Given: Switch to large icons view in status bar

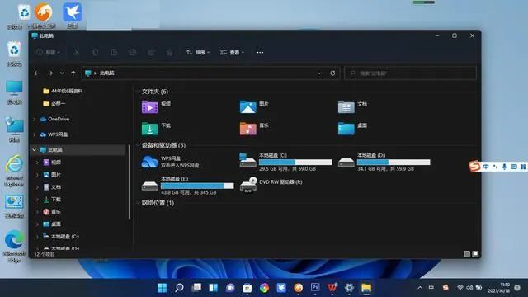Looking at the screenshot, I should (475, 254).
